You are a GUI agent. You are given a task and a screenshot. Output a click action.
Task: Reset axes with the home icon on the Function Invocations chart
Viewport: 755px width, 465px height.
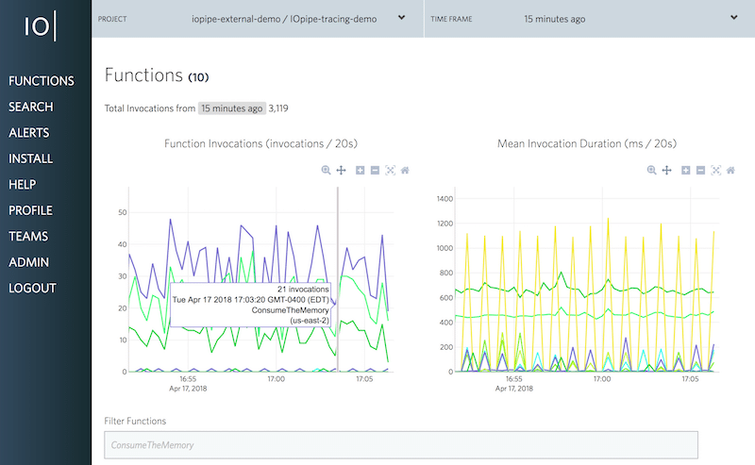pyautogui.click(x=405, y=171)
